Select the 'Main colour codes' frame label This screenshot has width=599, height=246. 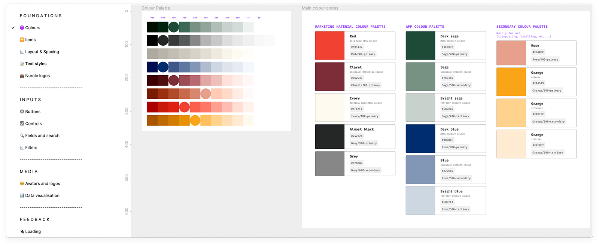(320, 8)
